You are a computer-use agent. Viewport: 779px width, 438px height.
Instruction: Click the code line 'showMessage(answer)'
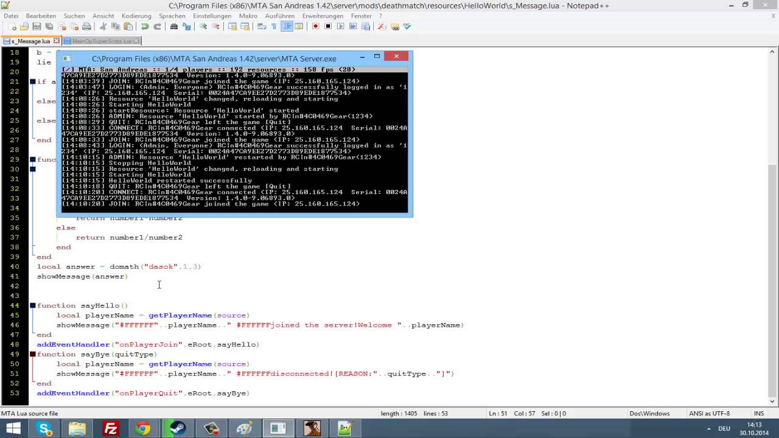82,276
